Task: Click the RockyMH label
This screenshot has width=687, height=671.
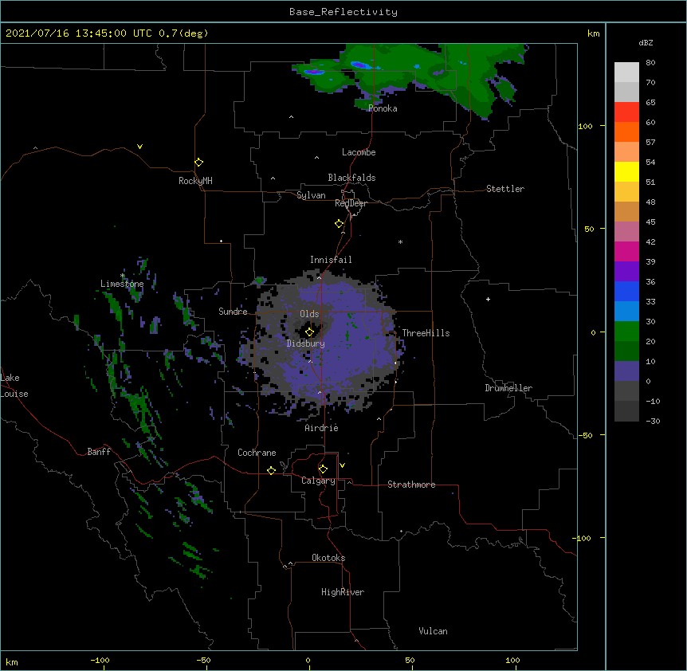Action: click(x=195, y=181)
